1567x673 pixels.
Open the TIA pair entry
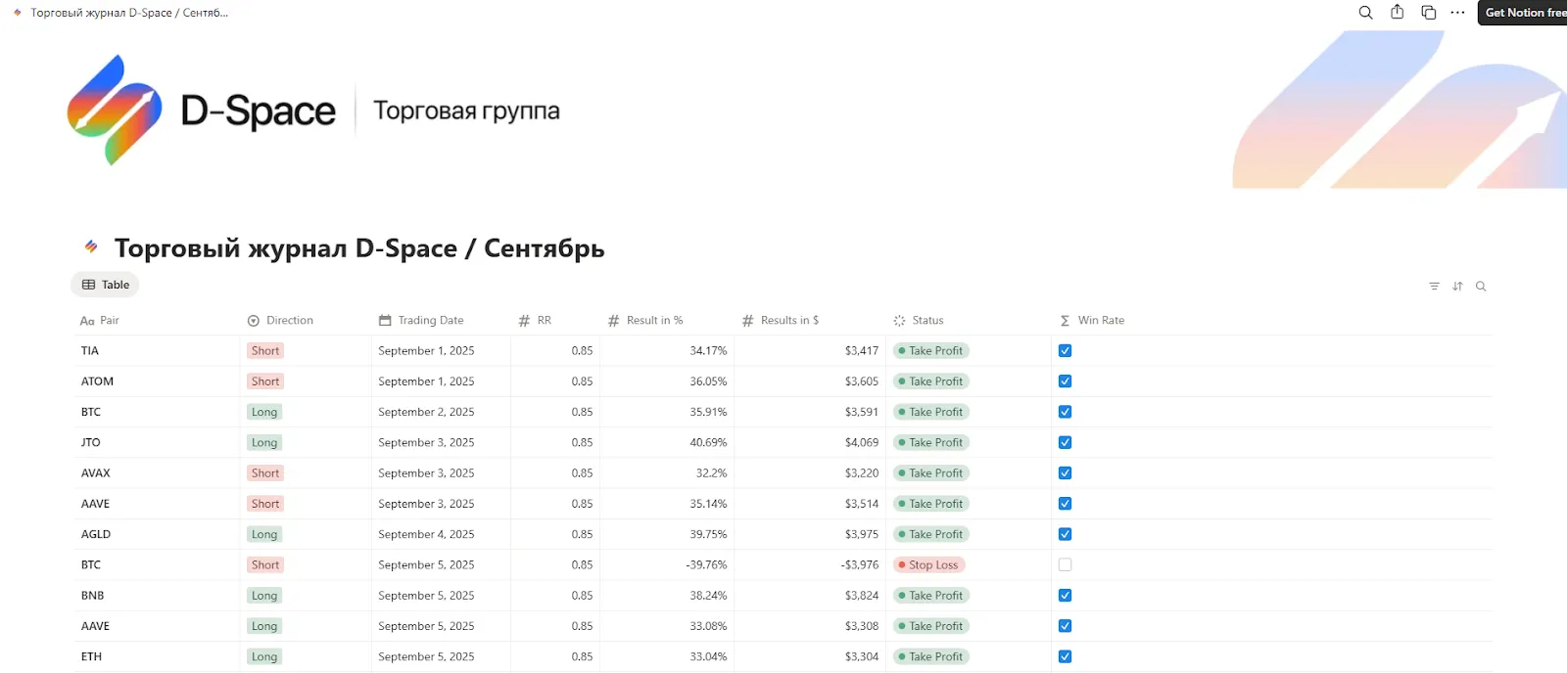pos(90,350)
